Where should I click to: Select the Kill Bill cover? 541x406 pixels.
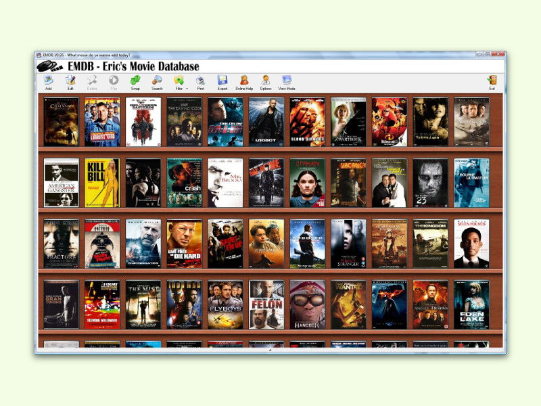(103, 183)
